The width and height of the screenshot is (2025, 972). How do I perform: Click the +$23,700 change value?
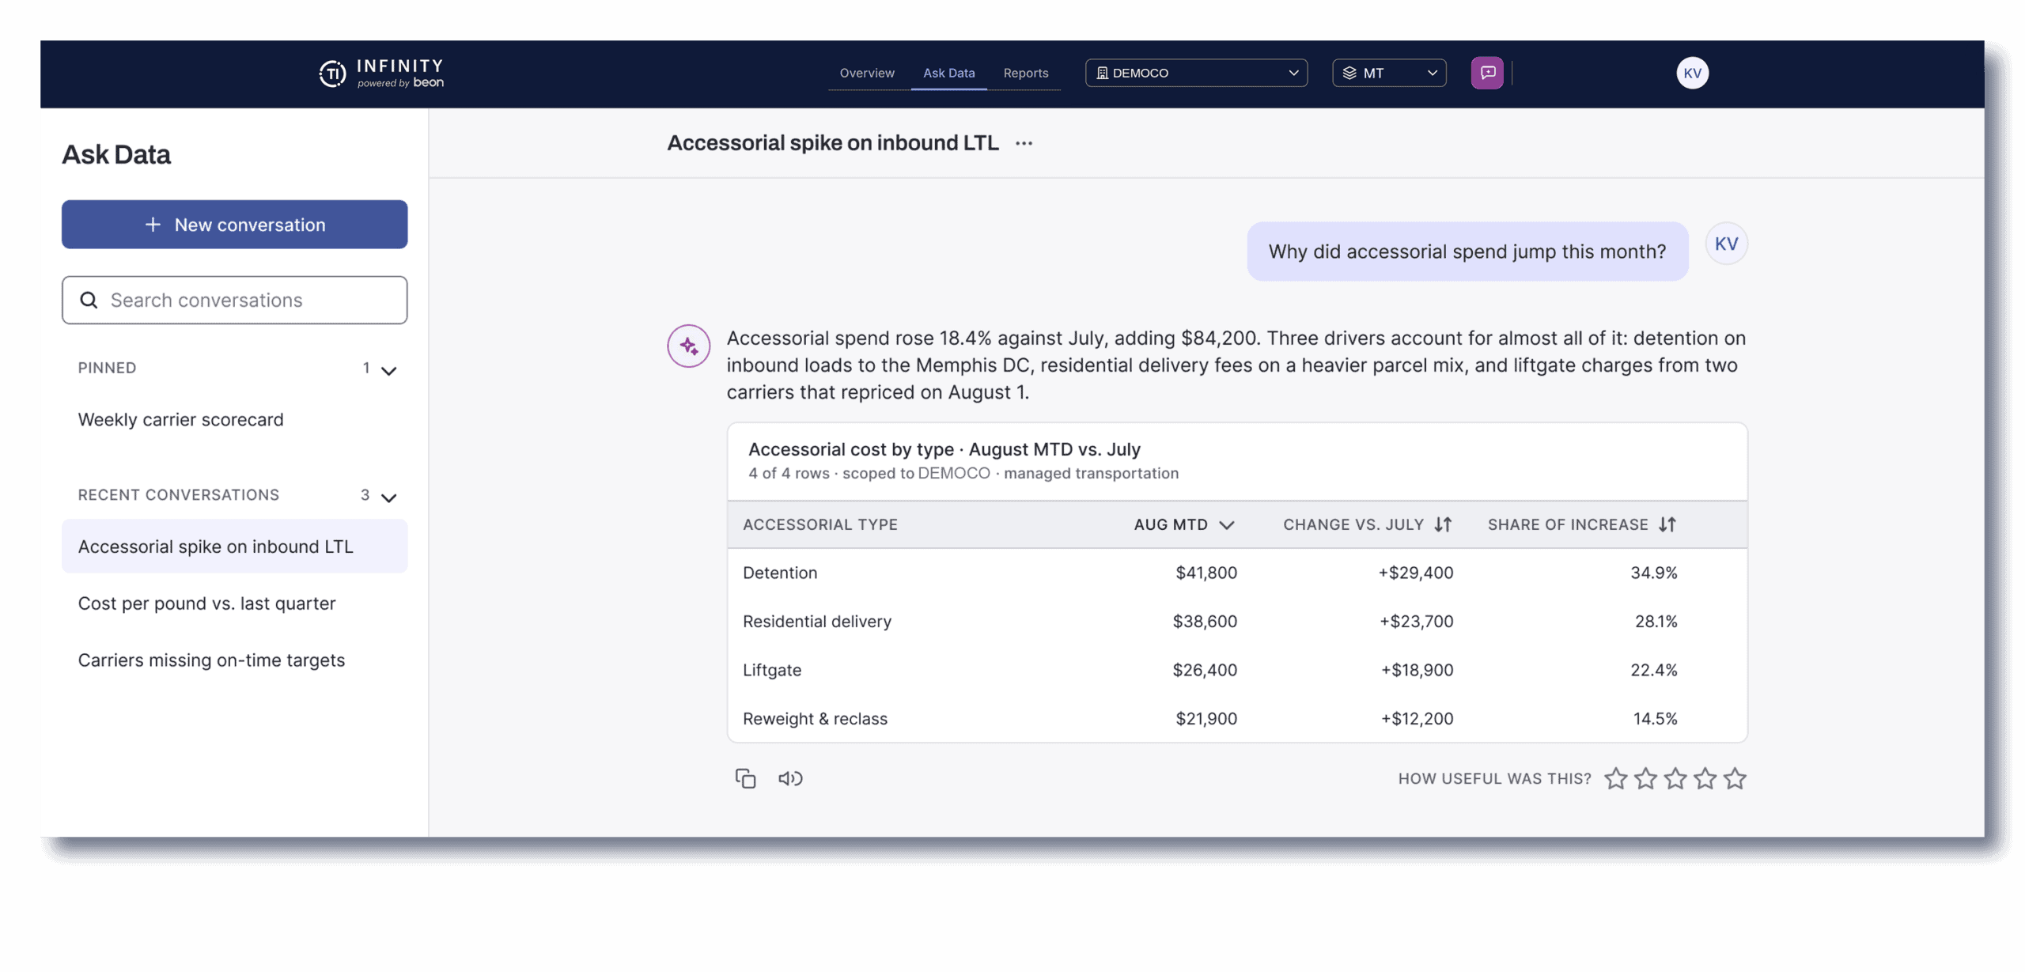click(x=1416, y=622)
